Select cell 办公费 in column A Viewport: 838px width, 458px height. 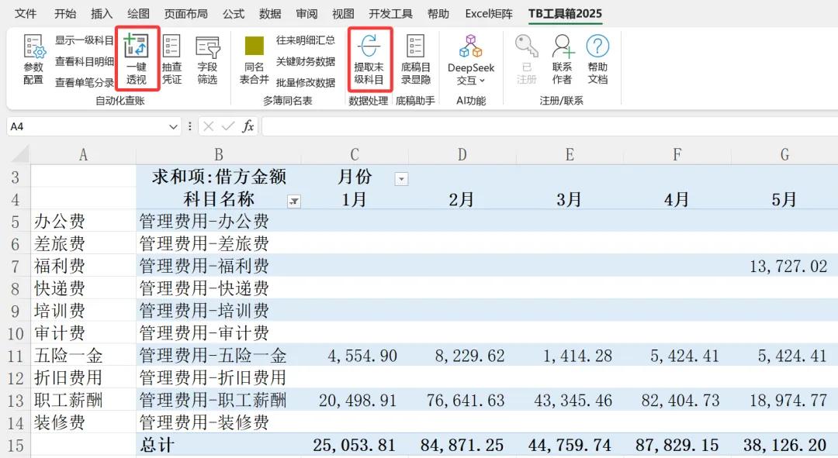[x=83, y=221]
